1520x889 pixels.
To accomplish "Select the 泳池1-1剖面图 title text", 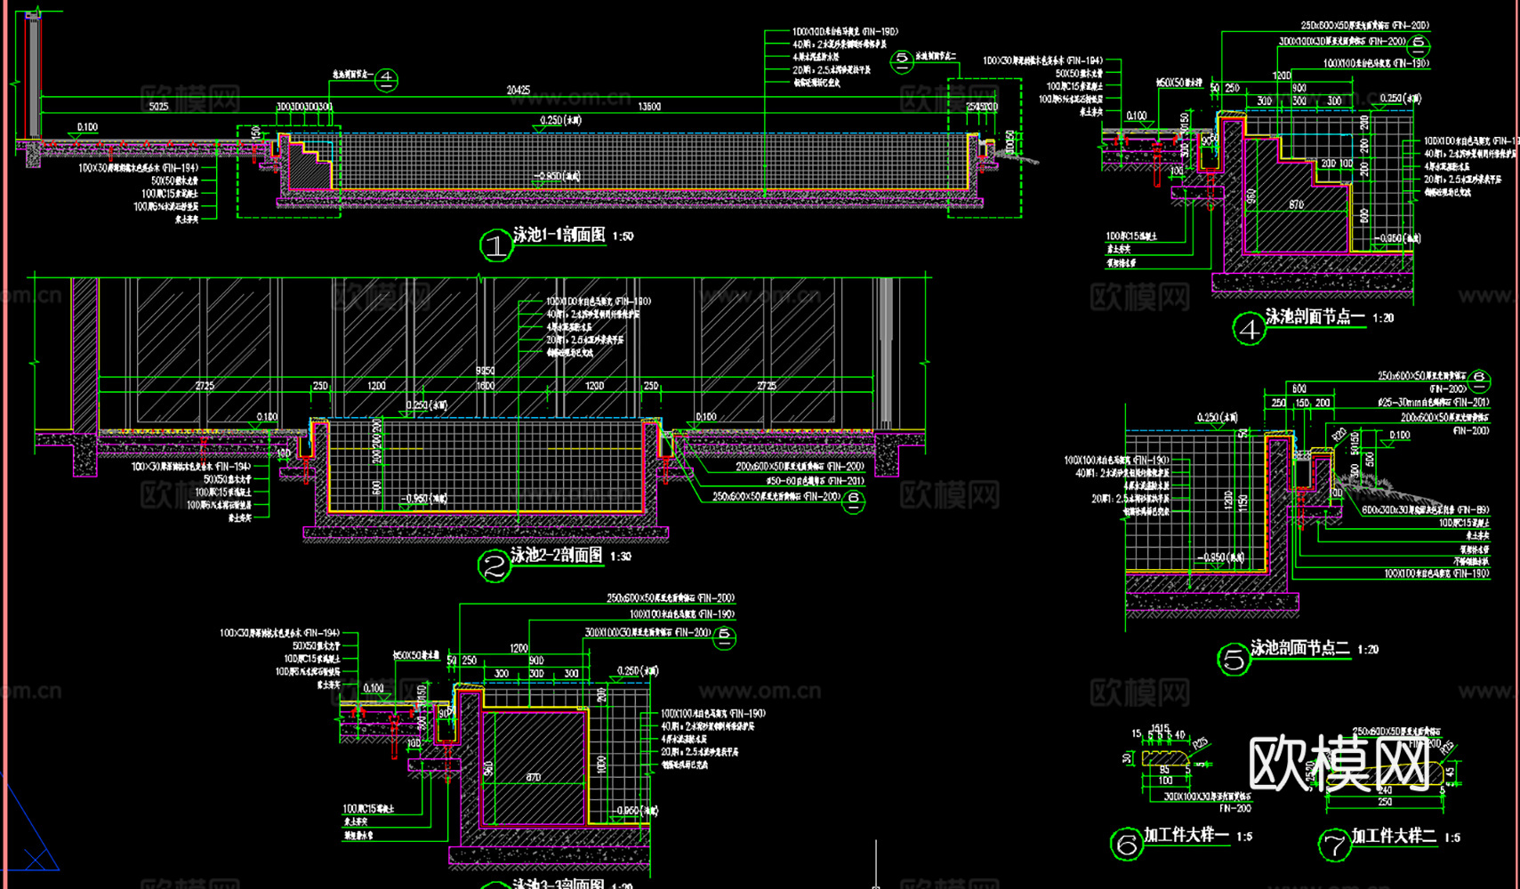I will tap(559, 235).
